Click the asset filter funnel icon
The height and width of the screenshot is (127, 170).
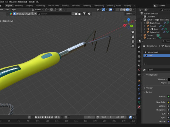pyautogui.click(x=84, y=14)
